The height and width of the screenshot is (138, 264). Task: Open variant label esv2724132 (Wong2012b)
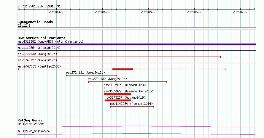click(107, 79)
